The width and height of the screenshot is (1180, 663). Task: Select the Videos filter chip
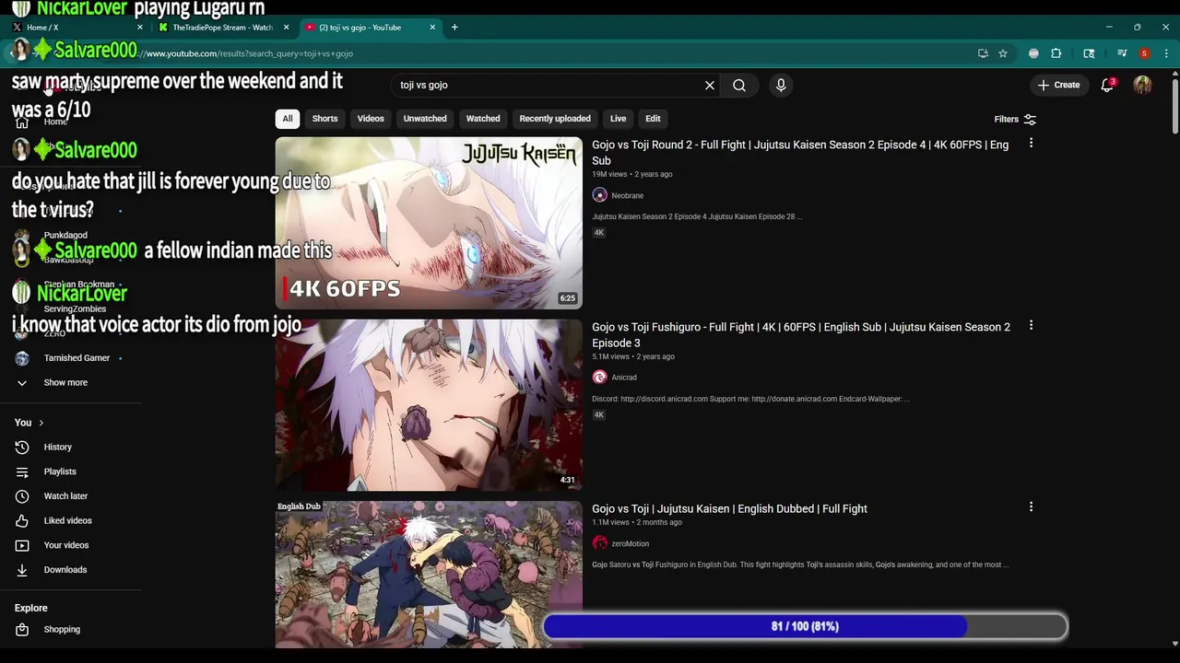pyautogui.click(x=371, y=119)
